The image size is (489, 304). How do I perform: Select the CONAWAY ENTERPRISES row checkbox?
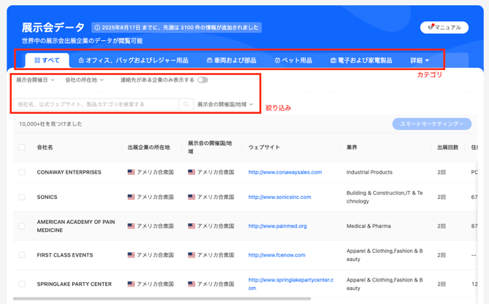tap(22, 173)
